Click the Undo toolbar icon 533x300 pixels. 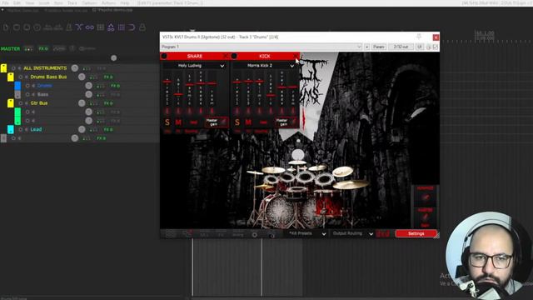click(47, 27)
